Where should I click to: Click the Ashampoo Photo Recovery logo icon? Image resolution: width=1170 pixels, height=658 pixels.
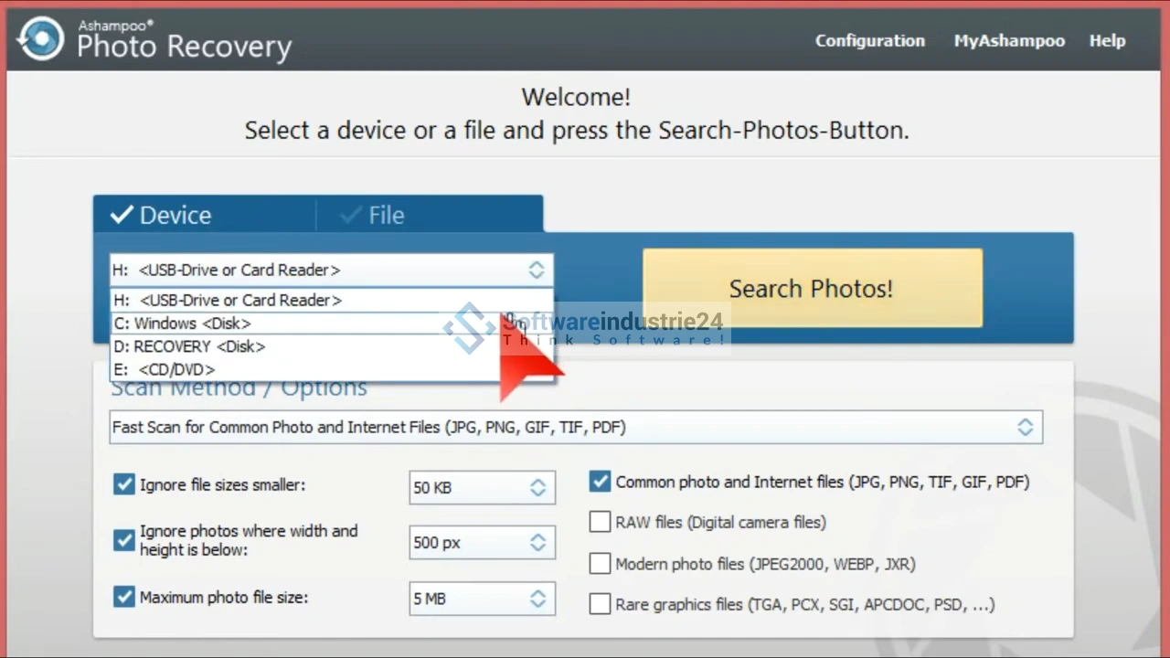coord(41,39)
